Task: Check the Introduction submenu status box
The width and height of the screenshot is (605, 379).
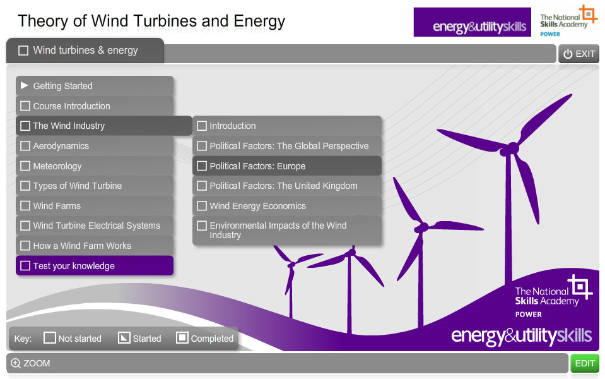Action: pos(202,126)
